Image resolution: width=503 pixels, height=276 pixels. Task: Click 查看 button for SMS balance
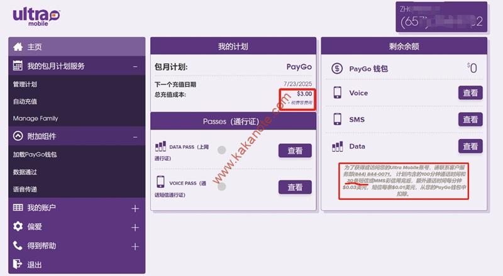(x=470, y=119)
